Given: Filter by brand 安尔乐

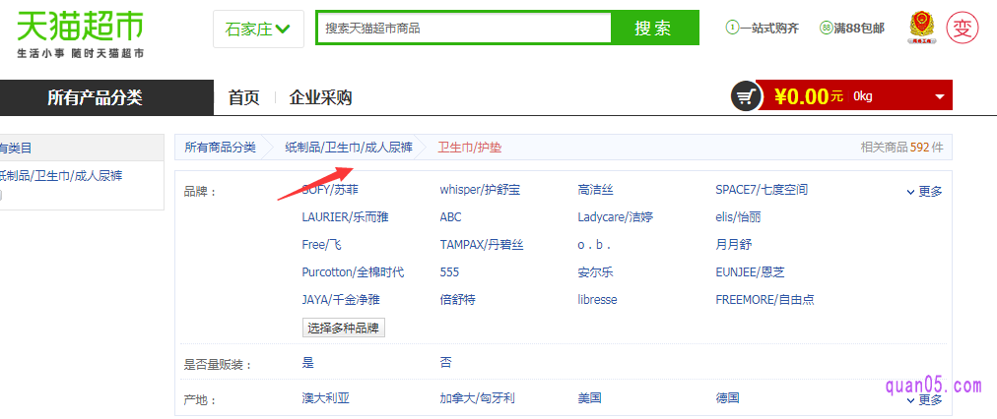Looking at the screenshot, I should pos(596,272).
